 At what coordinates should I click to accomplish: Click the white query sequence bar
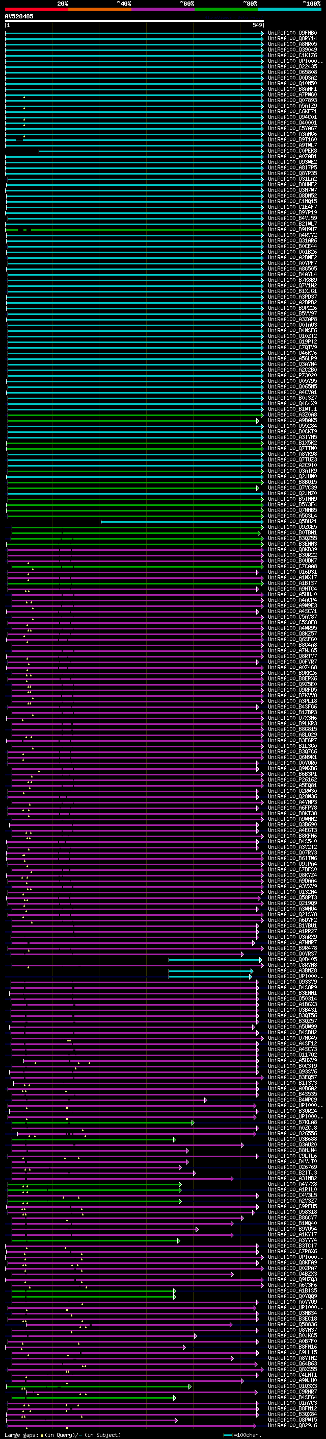coord(134,21)
